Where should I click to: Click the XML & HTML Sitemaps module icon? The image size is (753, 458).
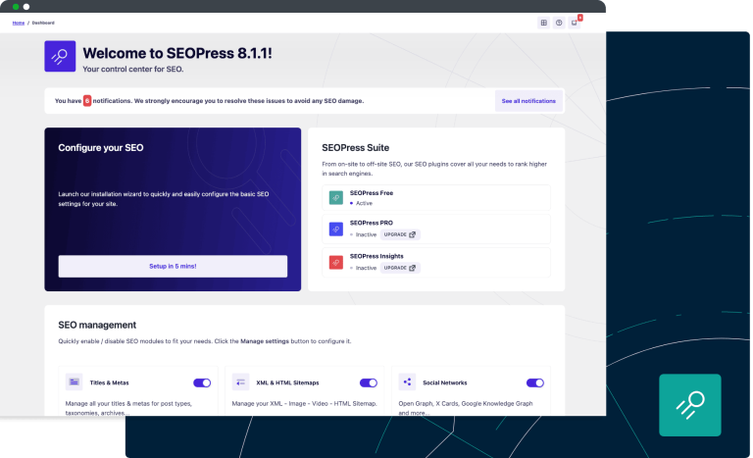240,382
